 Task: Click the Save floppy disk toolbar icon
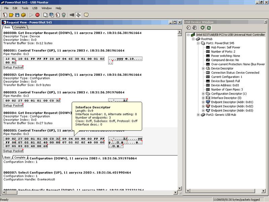[17, 15]
